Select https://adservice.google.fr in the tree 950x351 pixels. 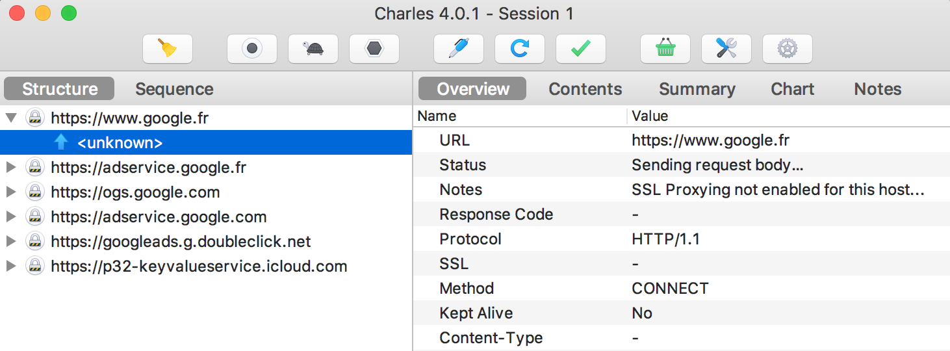point(149,168)
